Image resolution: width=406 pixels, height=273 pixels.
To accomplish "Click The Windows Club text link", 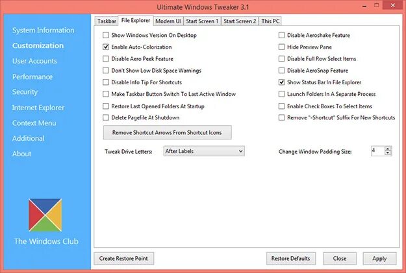I will [x=46, y=241].
